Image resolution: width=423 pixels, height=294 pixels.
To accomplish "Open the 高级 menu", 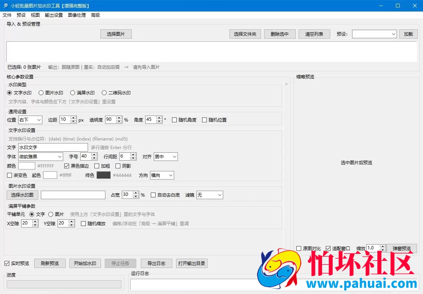I will (x=95, y=15).
